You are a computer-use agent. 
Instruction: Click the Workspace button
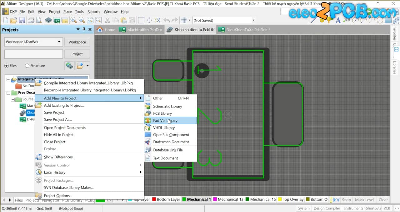click(x=77, y=42)
